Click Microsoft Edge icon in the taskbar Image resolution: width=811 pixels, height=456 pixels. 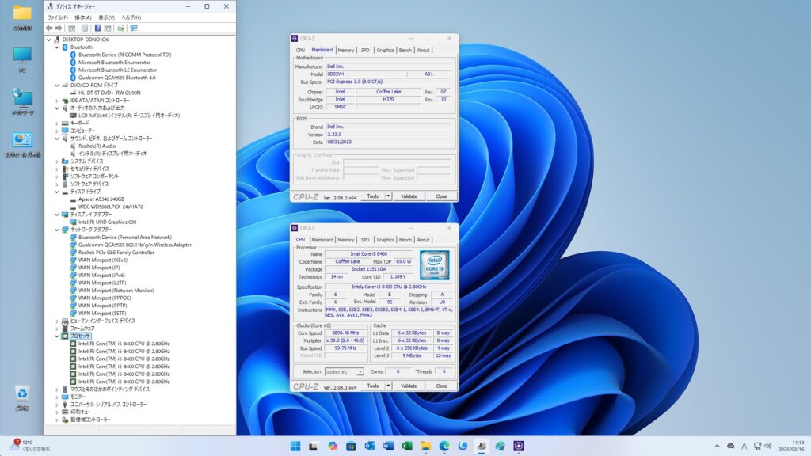click(444, 446)
